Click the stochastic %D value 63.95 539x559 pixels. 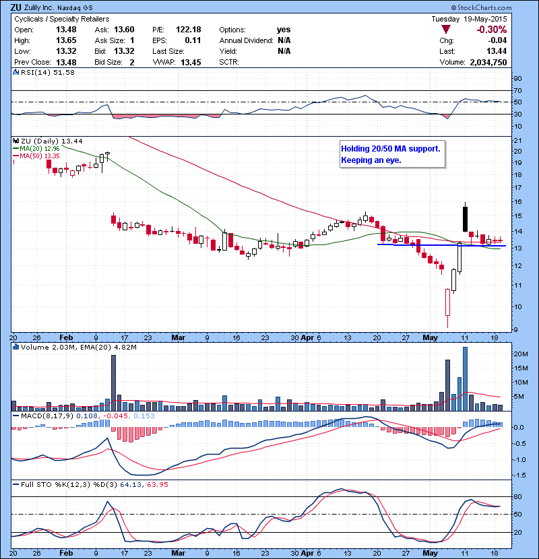pos(157,484)
